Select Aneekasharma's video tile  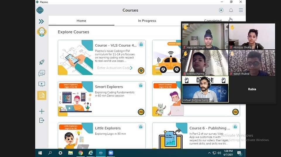click(205, 63)
